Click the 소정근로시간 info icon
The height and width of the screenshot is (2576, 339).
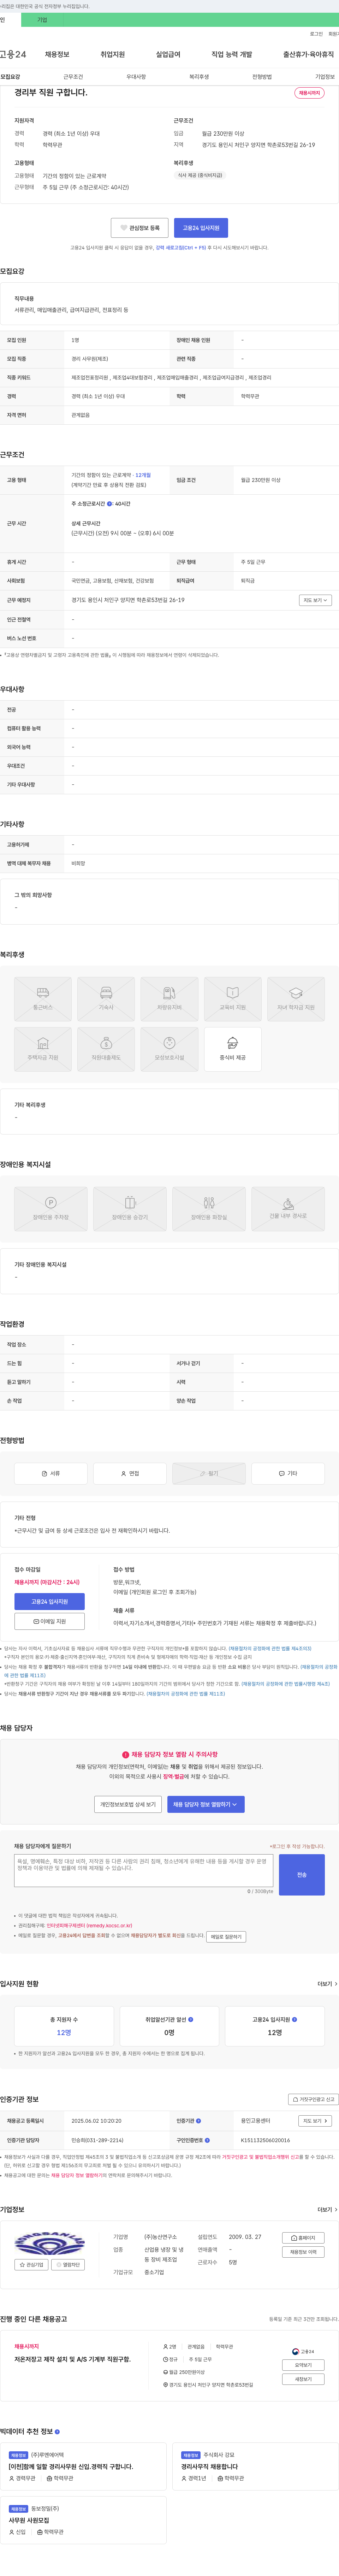tap(109, 504)
